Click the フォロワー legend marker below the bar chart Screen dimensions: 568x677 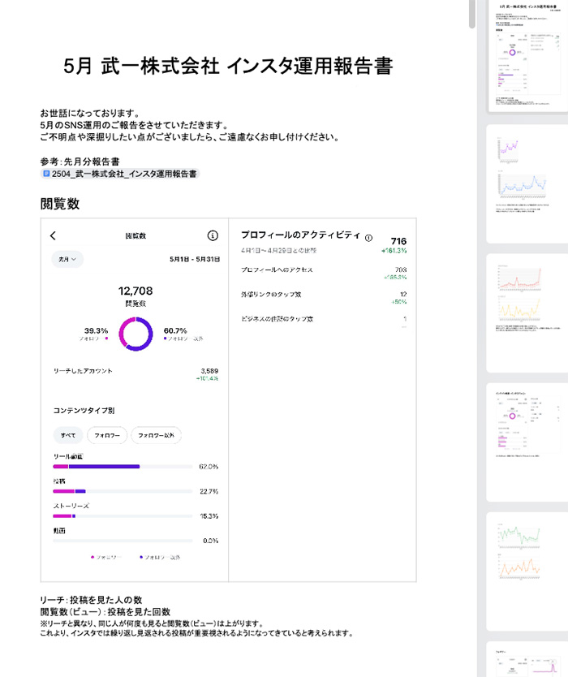[x=93, y=557]
